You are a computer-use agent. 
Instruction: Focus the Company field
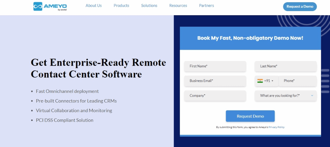pos(215,96)
